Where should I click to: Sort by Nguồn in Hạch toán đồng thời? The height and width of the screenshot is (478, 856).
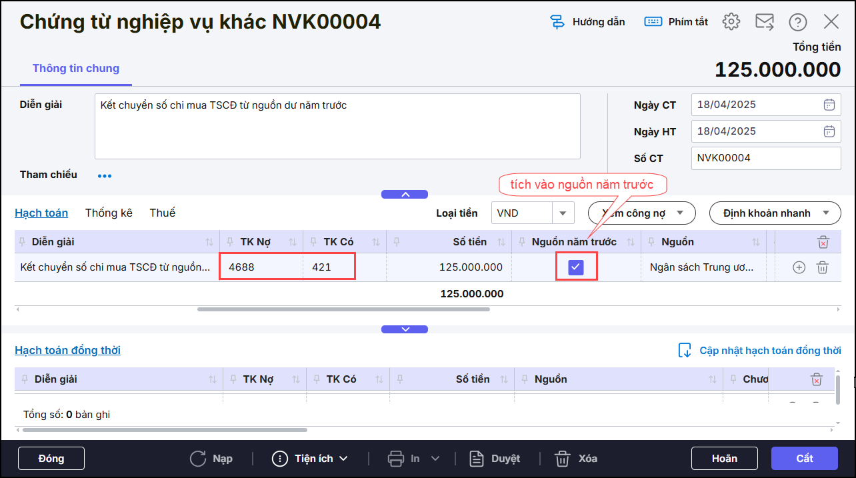tap(713, 379)
